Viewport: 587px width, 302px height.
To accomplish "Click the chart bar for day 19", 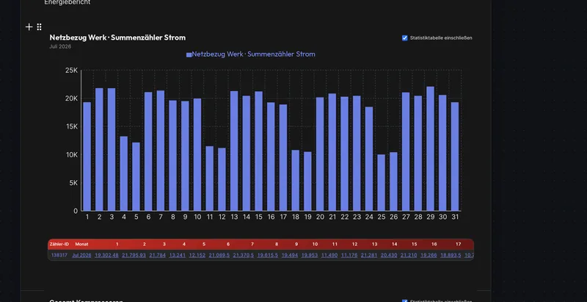I will [307, 181].
